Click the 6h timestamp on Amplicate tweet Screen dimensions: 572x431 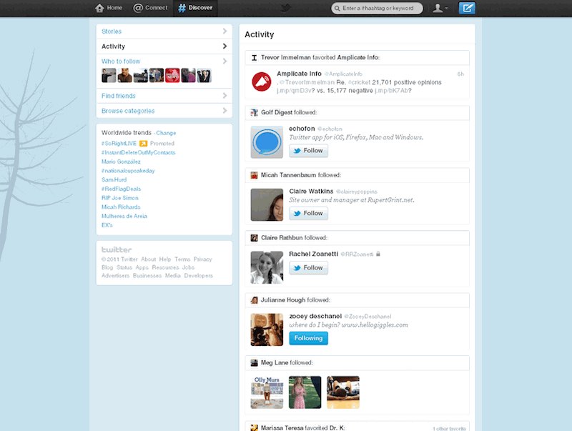[x=460, y=74]
